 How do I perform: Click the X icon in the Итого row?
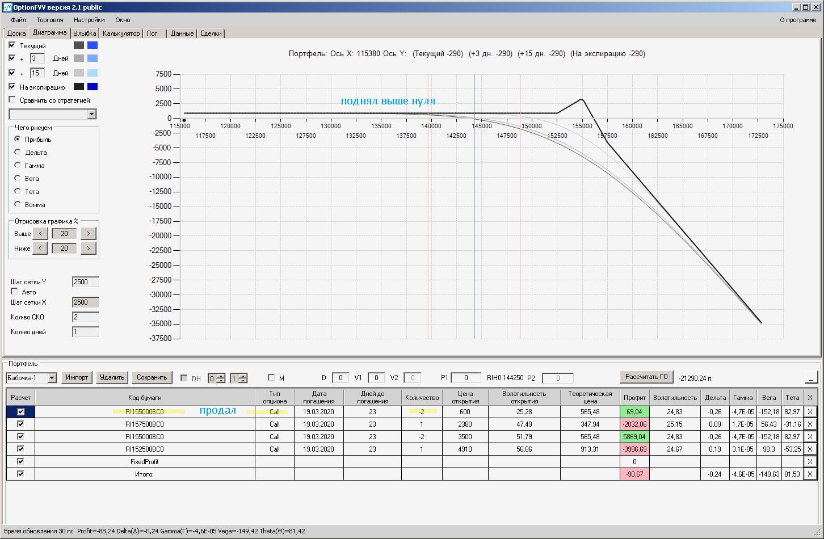[810, 474]
